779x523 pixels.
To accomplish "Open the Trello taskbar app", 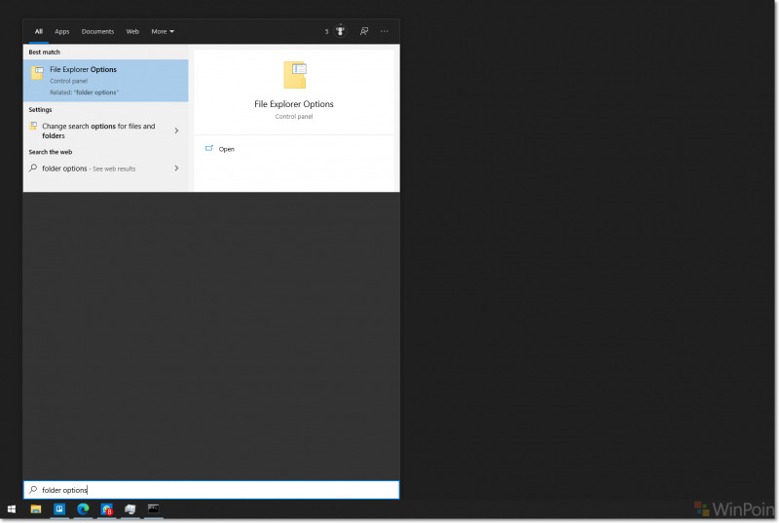I will pyautogui.click(x=59, y=509).
